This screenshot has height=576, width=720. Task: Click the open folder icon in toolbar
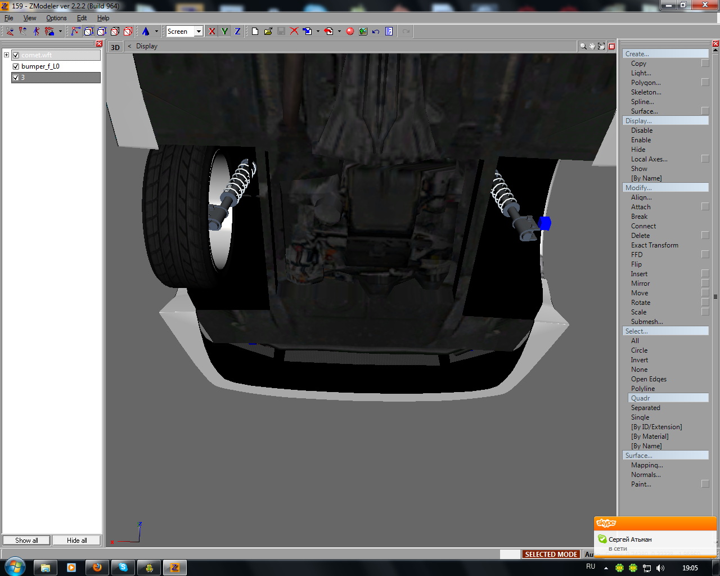(268, 31)
